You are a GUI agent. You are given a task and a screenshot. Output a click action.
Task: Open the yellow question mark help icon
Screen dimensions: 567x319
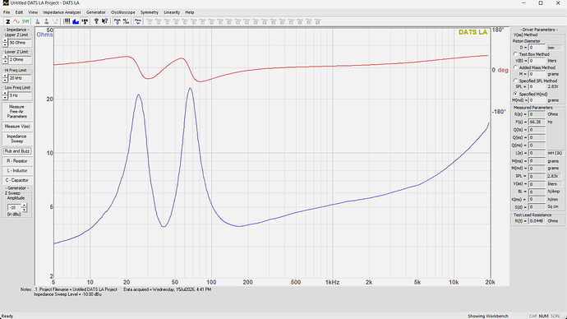96,21
